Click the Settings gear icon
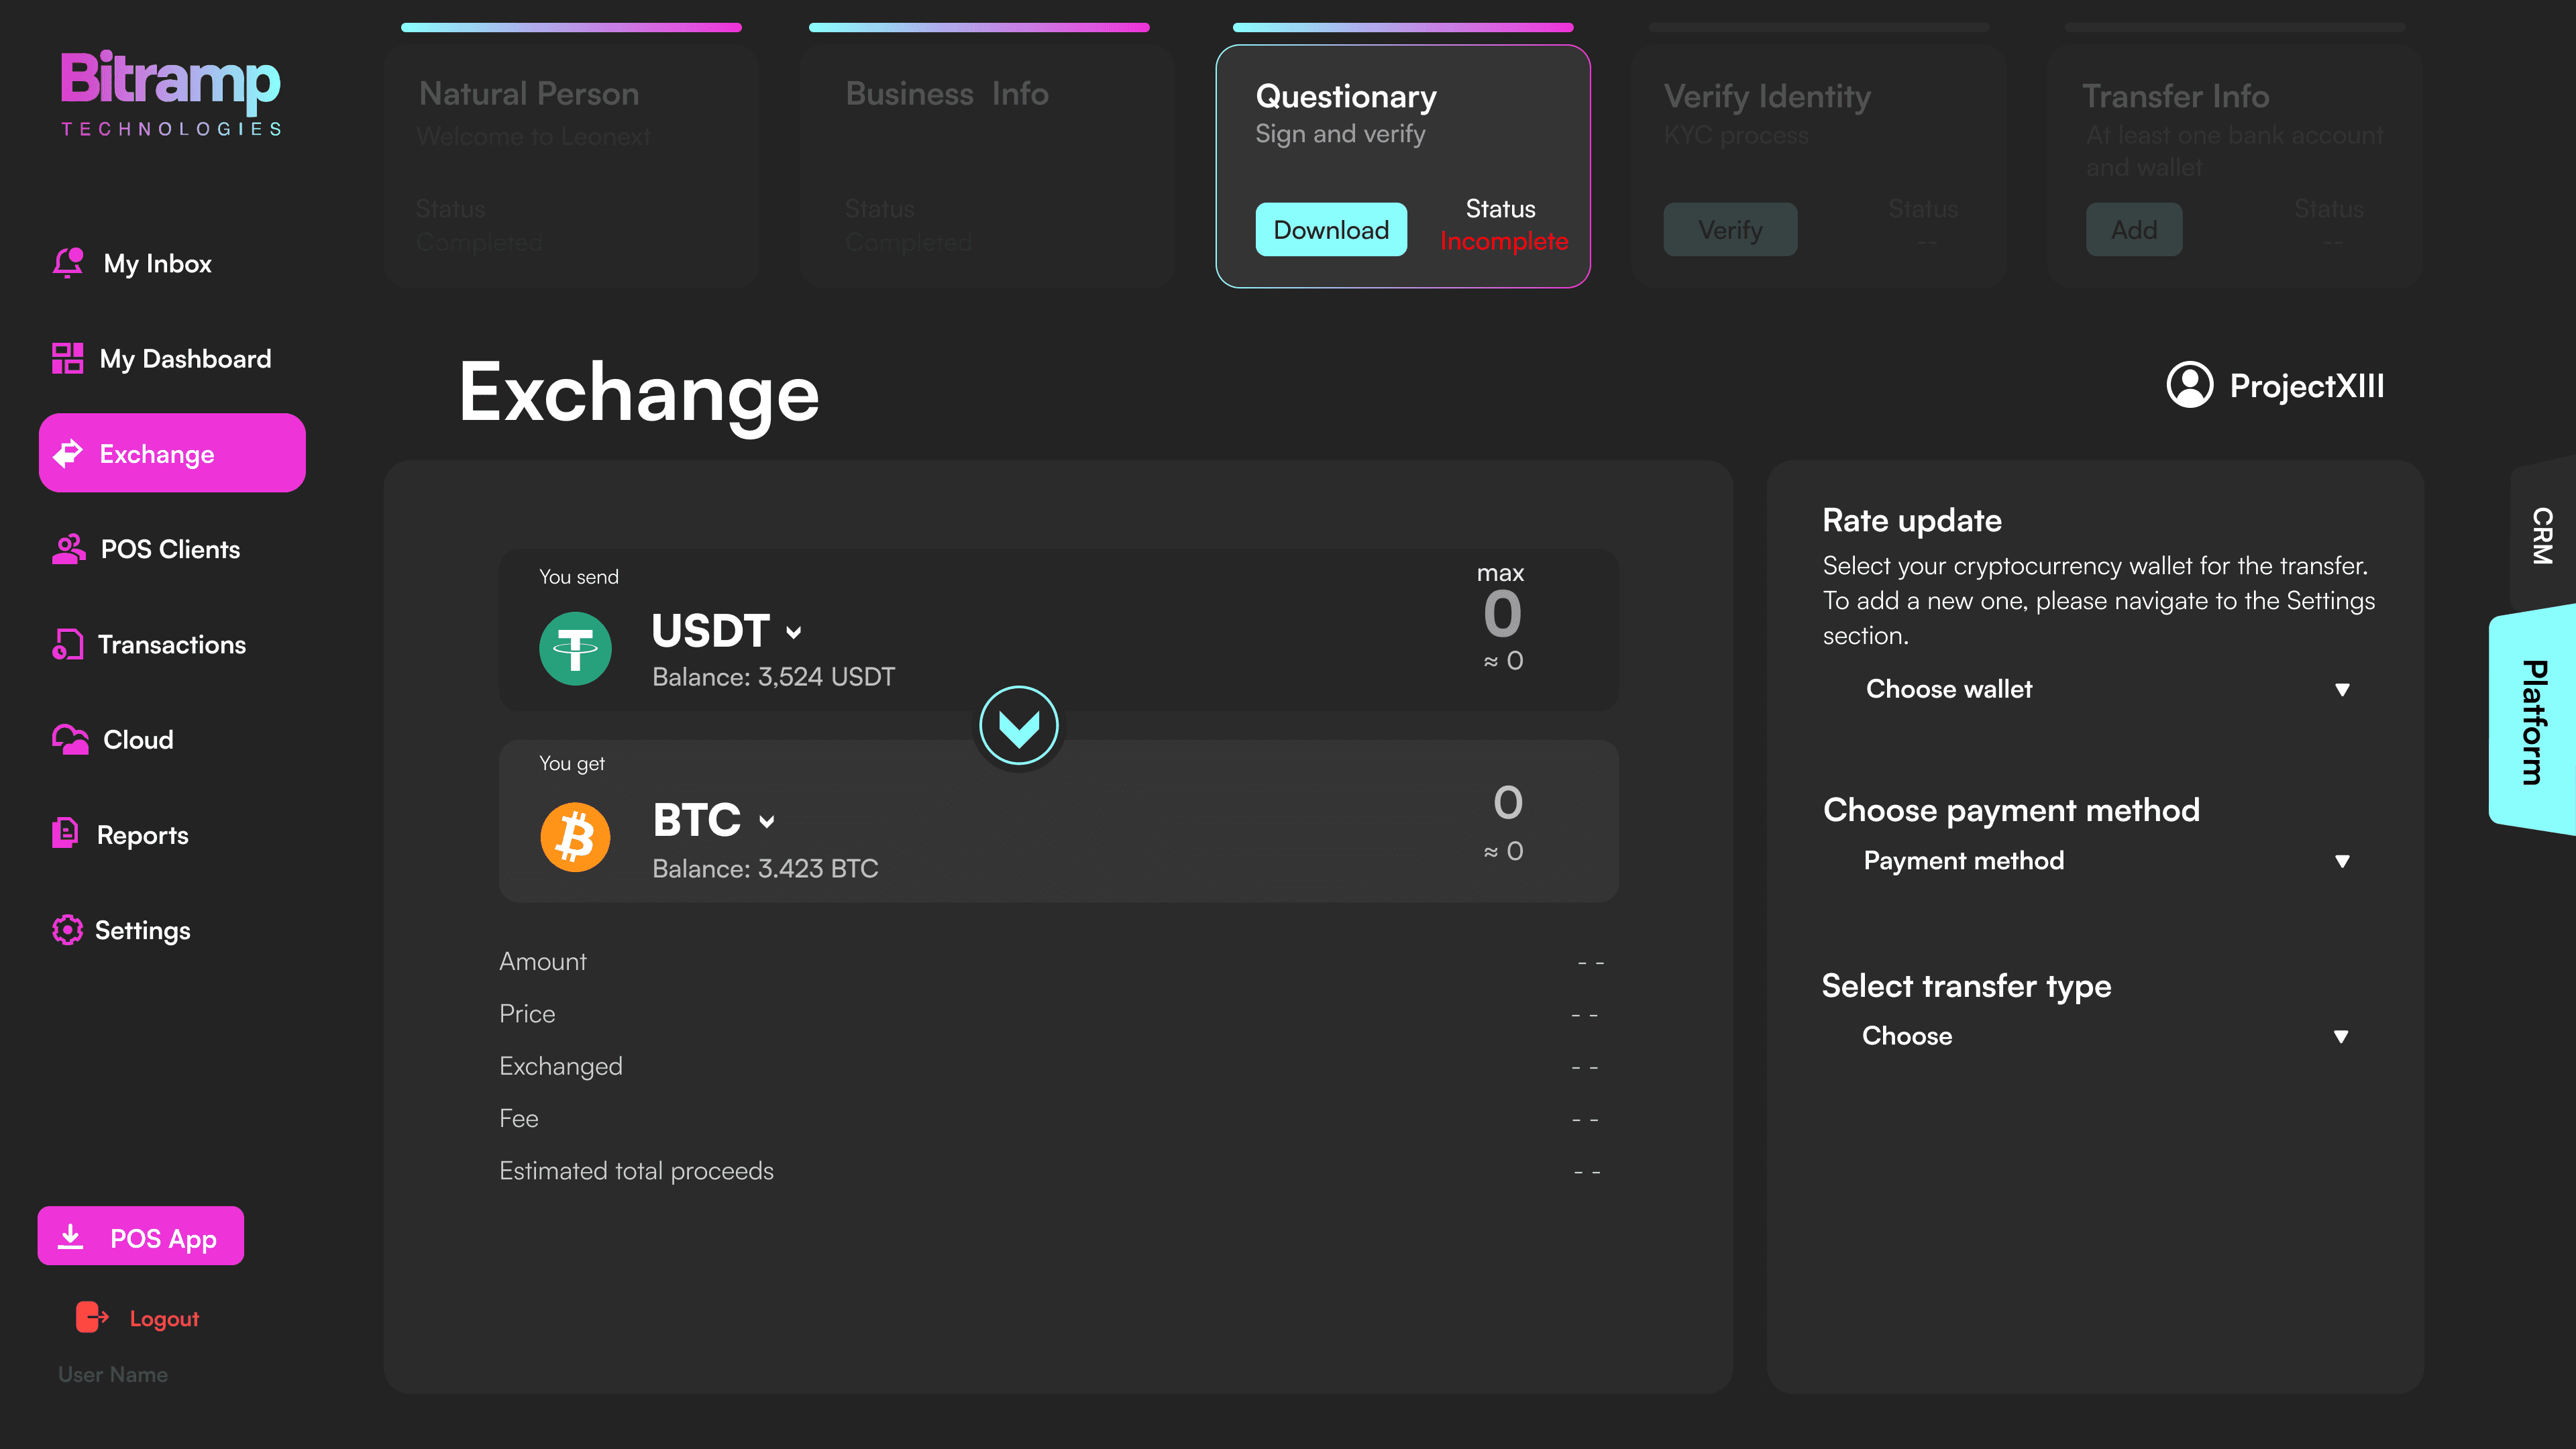Viewport: 2576px width, 1449px height. point(67,930)
